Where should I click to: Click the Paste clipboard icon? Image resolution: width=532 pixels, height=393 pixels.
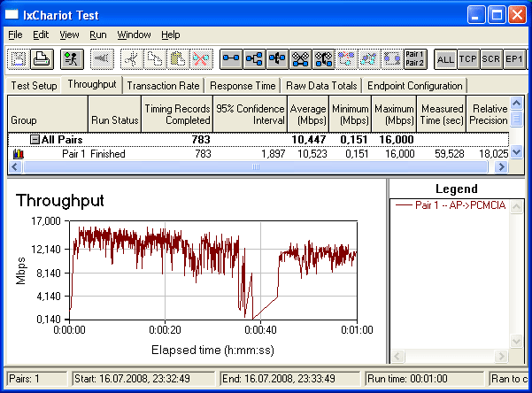tap(178, 59)
